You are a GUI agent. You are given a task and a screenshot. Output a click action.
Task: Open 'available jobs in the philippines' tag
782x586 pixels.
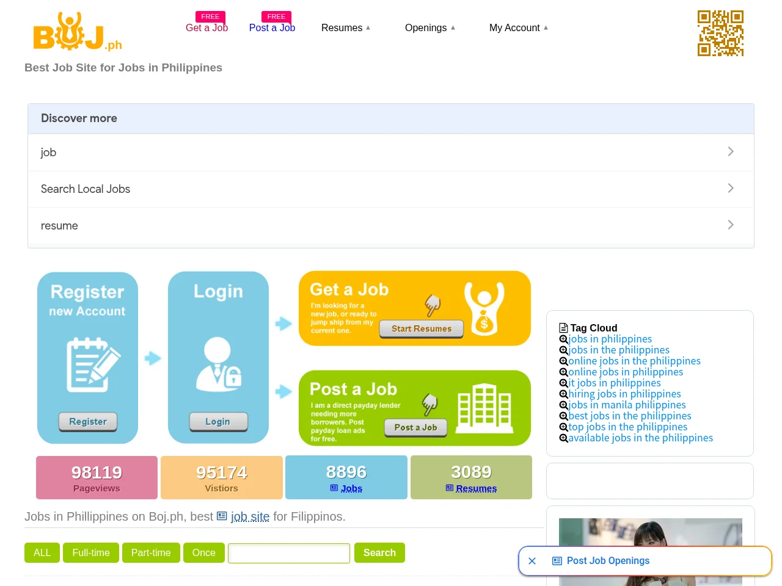(641, 438)
